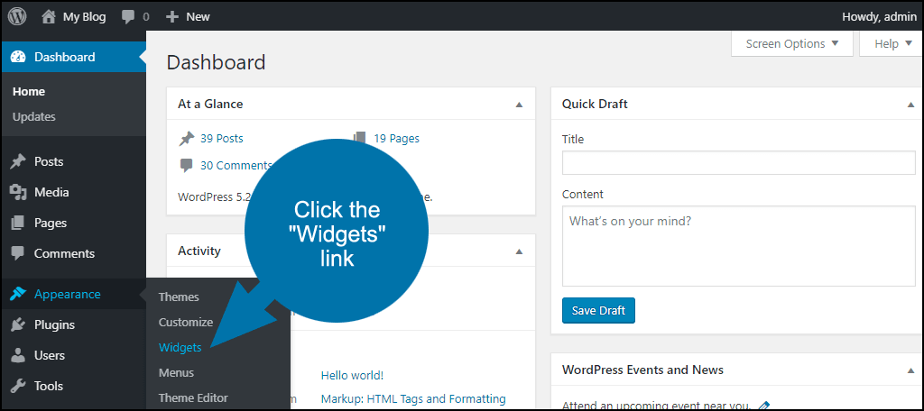Open Media library icon in sidebar
924x411 pixels.
click(x=17, y=193)
